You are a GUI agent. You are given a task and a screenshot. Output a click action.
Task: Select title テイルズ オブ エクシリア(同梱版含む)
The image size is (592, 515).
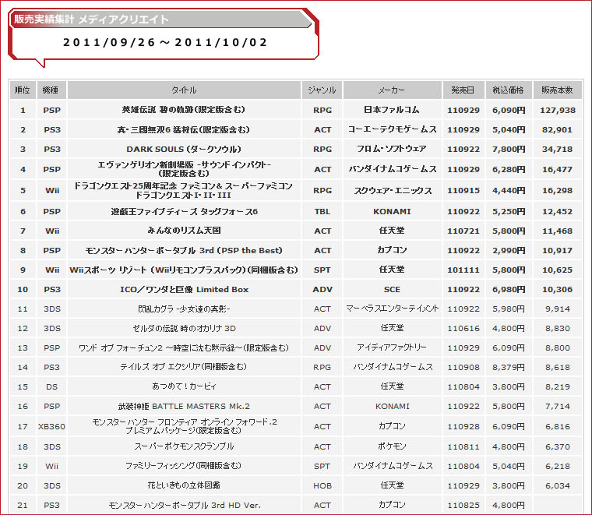click(184, 367)
